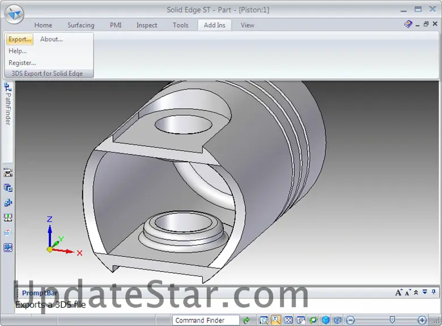Click the About... button
442x326 pixels.
(x=52, y=39)
